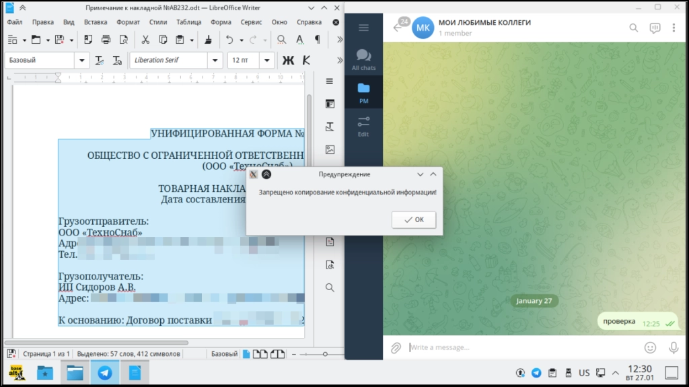Toggle Italic formatting (К)
The height and width of the screenshot is (387, 689).
(x=306, y=60)
